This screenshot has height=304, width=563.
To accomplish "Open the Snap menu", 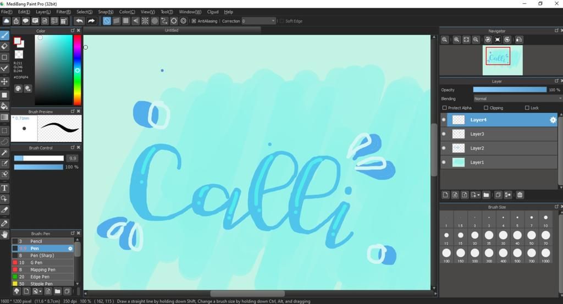I will tap(106, 12).
